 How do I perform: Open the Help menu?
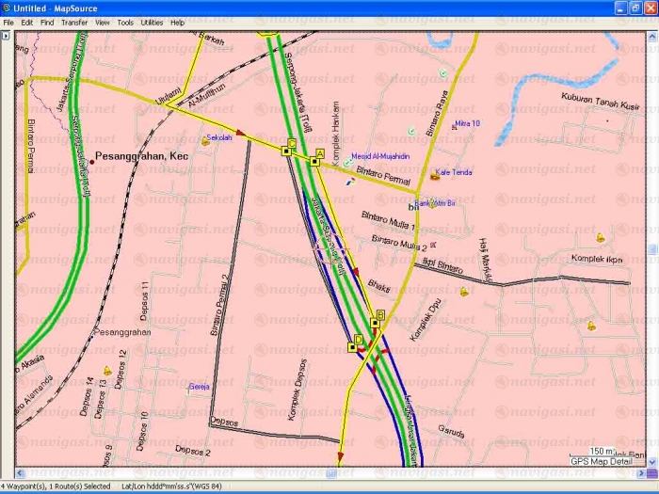pyautogui.click(x=177, y=22)
